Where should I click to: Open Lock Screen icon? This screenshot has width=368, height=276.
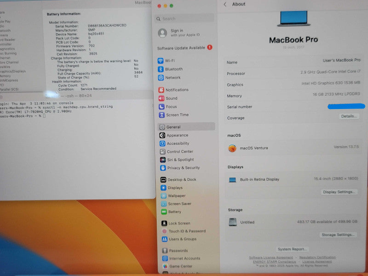164,224
